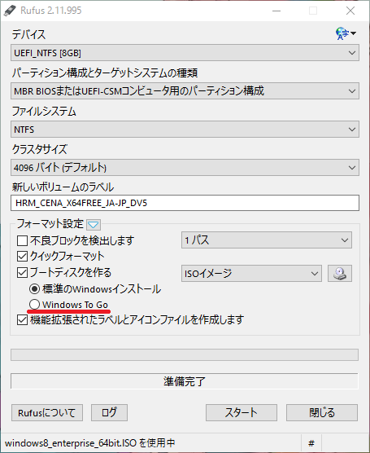This screenshot has height=453, width=370.
Task: Minimize the Rufus window
Action: click(276, 11)
